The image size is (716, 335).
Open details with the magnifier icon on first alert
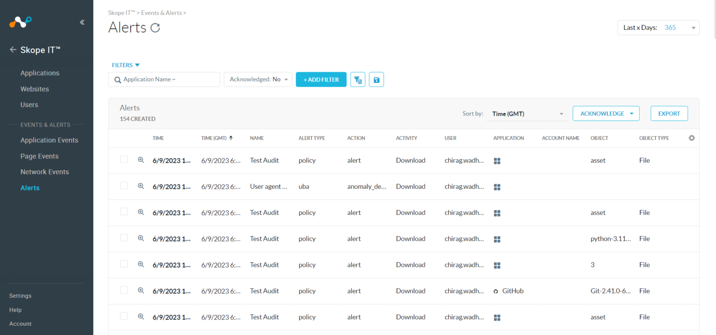tap(141, 160)
